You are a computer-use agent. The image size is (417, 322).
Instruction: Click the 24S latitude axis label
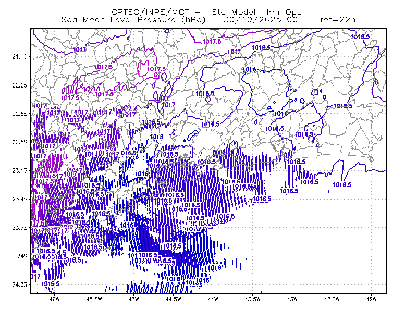pyautogui.click(x=22, y=256)
